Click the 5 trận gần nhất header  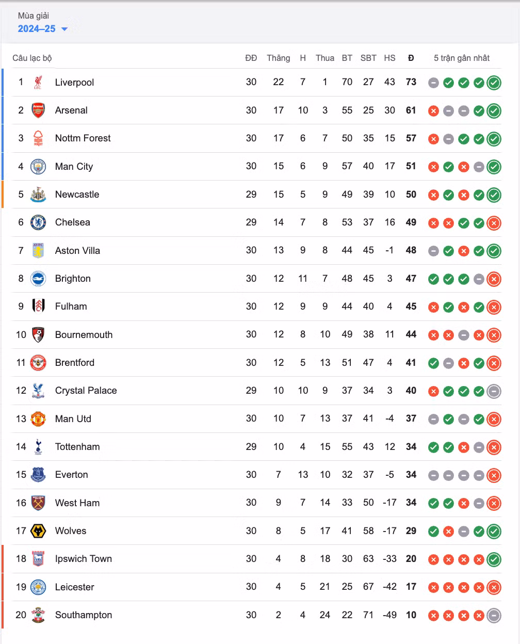[462, 58]
